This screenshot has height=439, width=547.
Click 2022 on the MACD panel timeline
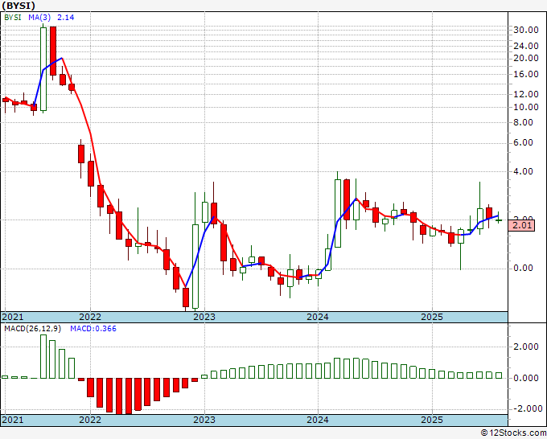(x=90, y=420)
